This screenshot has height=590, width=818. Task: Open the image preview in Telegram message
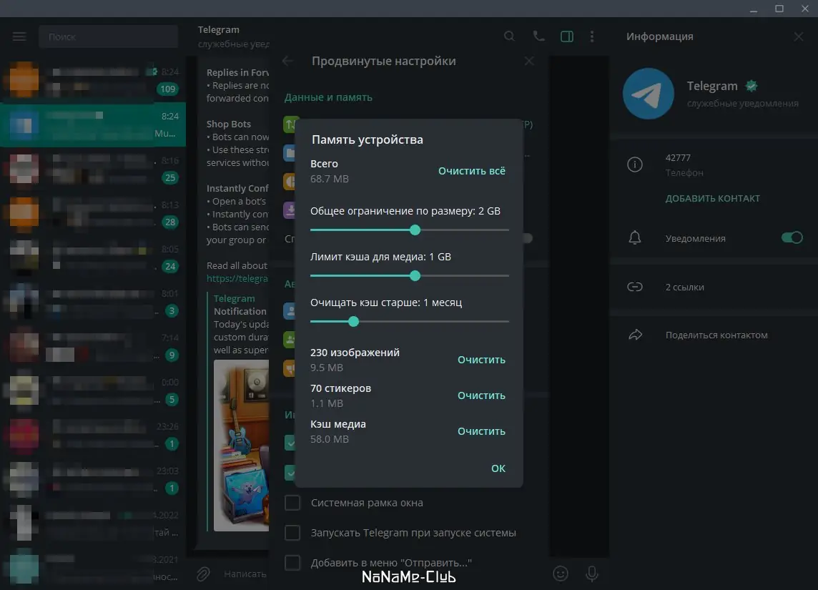[x=241, y=445]
